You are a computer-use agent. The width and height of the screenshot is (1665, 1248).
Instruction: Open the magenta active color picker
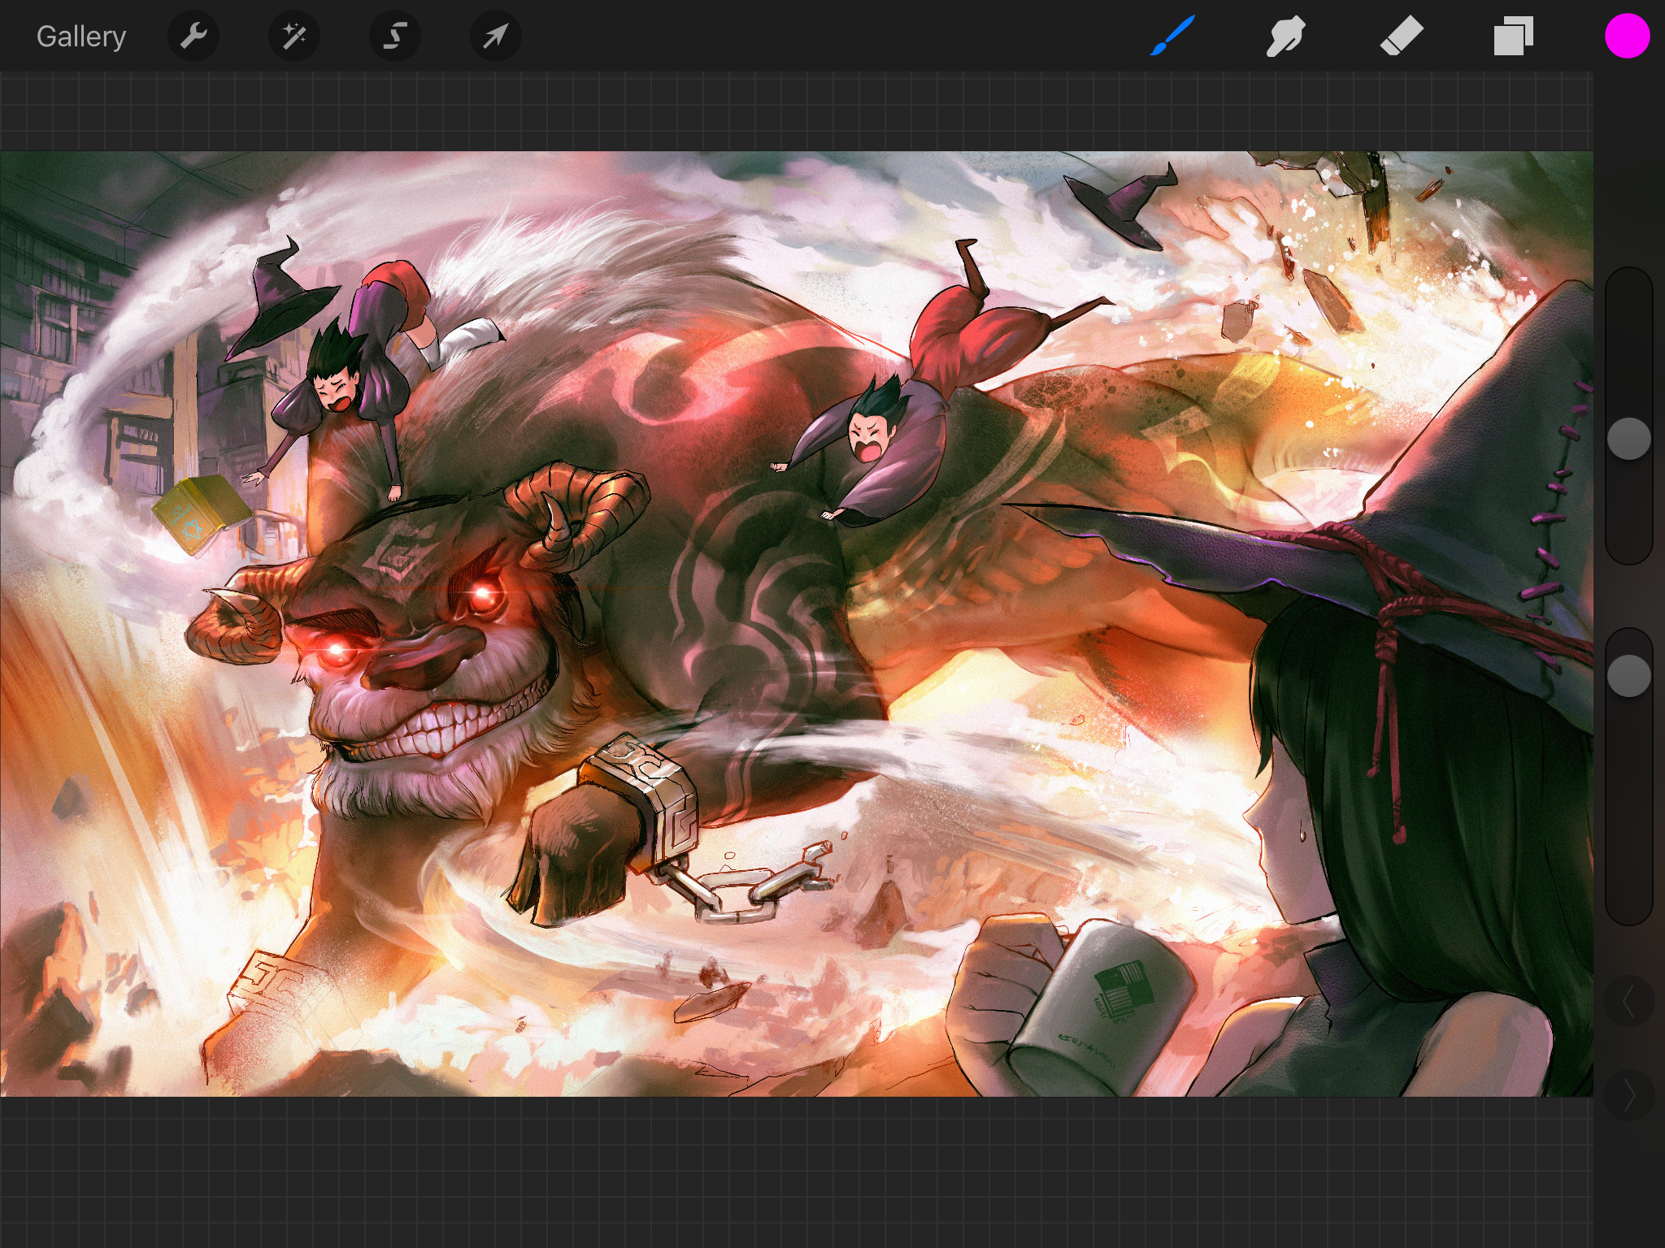click(1627, 37)
